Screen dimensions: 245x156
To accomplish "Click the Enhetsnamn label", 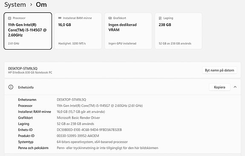I will point(27,100).
